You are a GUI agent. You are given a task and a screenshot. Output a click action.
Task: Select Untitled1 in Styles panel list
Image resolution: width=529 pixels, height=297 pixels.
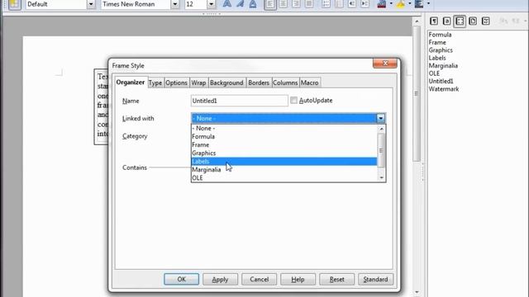[x=441, y=81]
